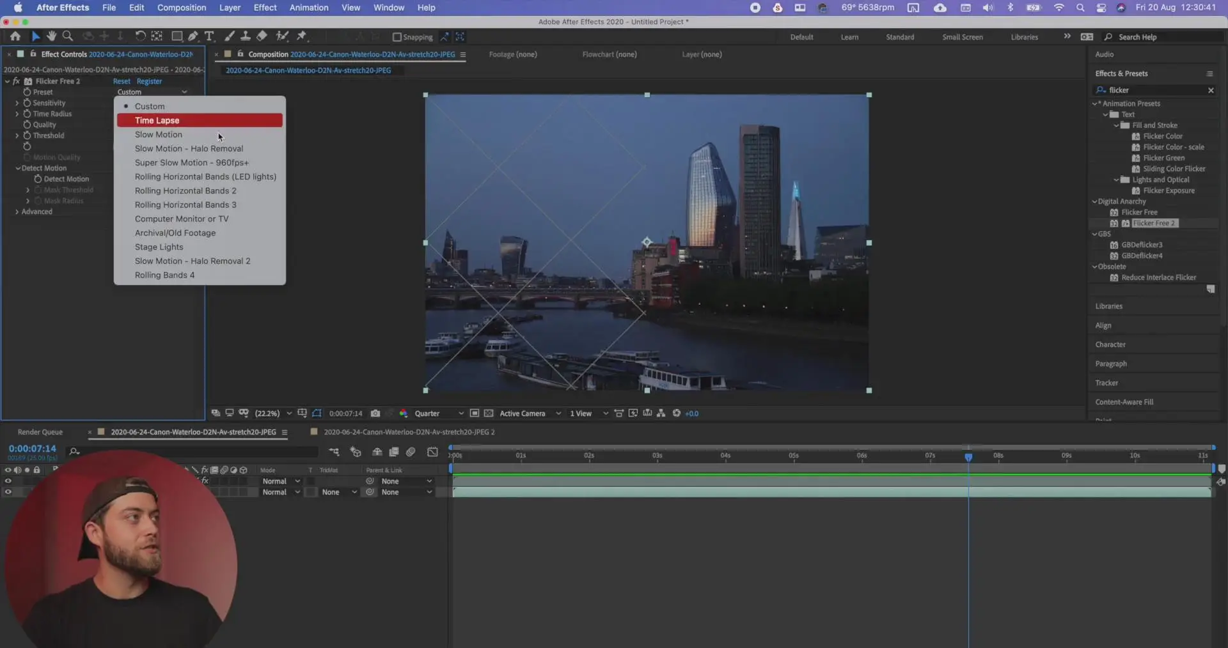Select the Type text tool
The height and width of the screenshot is (648, 1228).
click(x=209, y=36)
